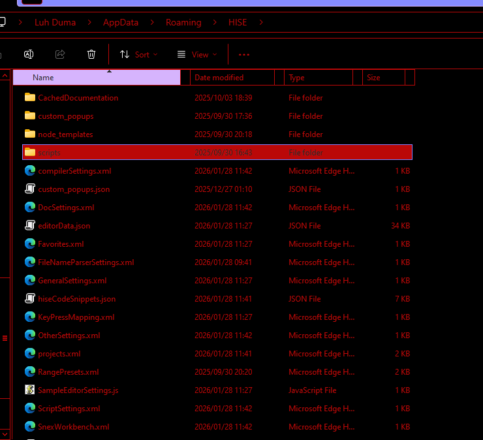Click the FileNameParserSettings.xml Edge icon

tap(30, 262)
